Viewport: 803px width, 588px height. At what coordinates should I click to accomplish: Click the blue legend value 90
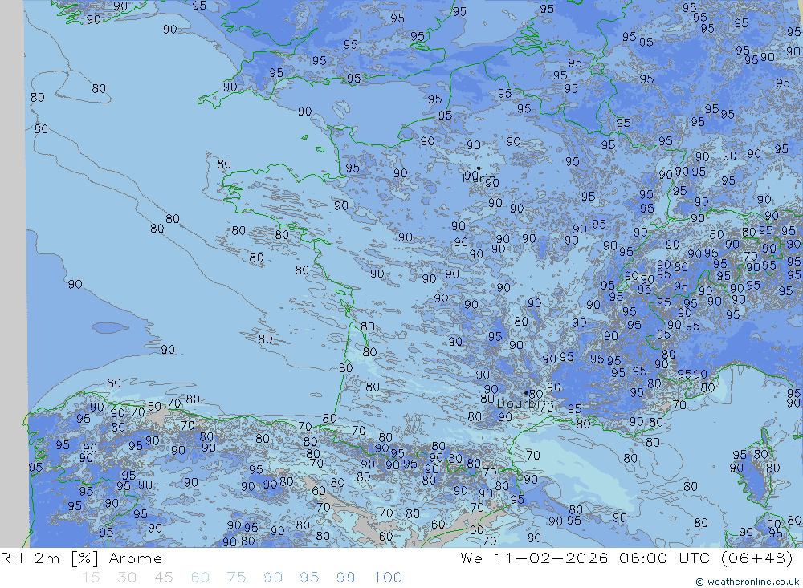[273, 578]
